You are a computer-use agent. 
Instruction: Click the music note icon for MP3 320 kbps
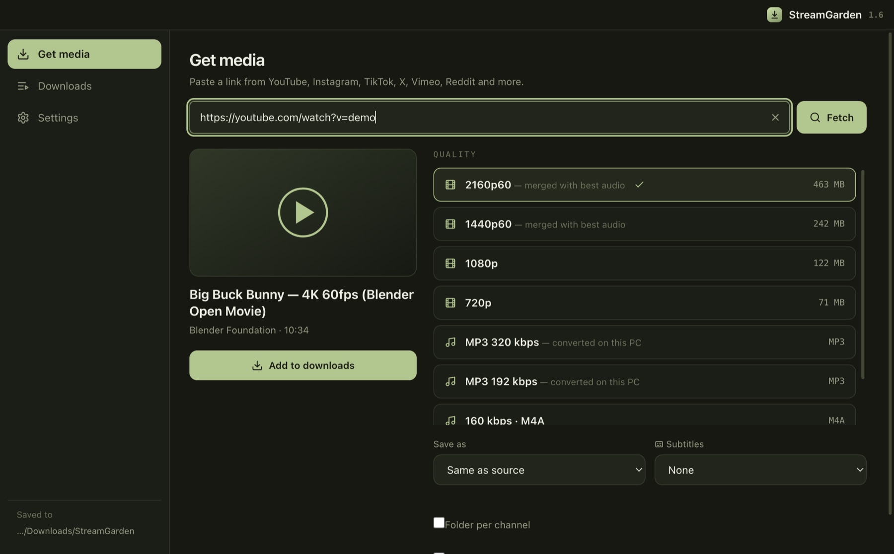[450, 342]
